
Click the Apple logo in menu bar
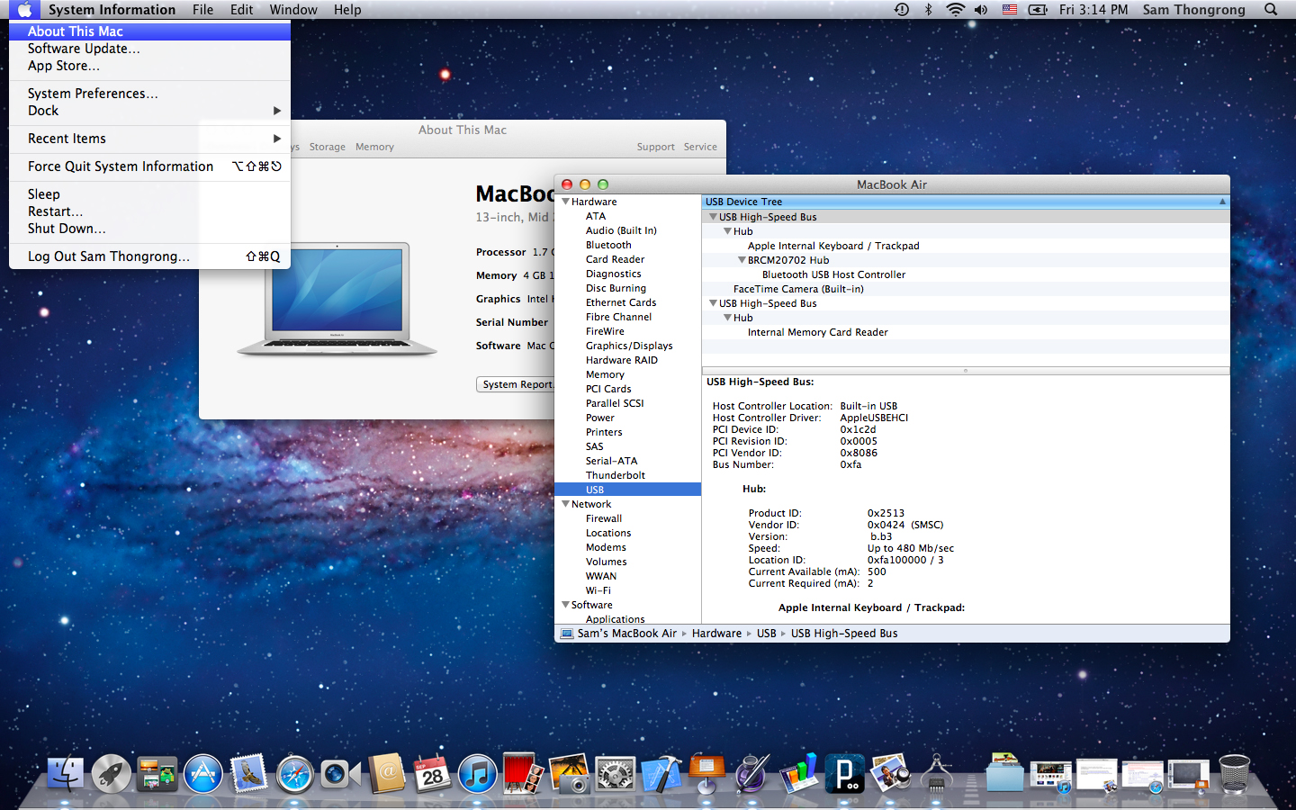pos(24,9)
